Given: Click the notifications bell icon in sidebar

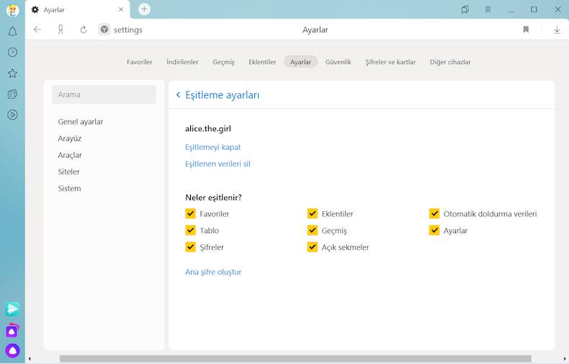Looking at the screenshot, I should pos(12,32).
